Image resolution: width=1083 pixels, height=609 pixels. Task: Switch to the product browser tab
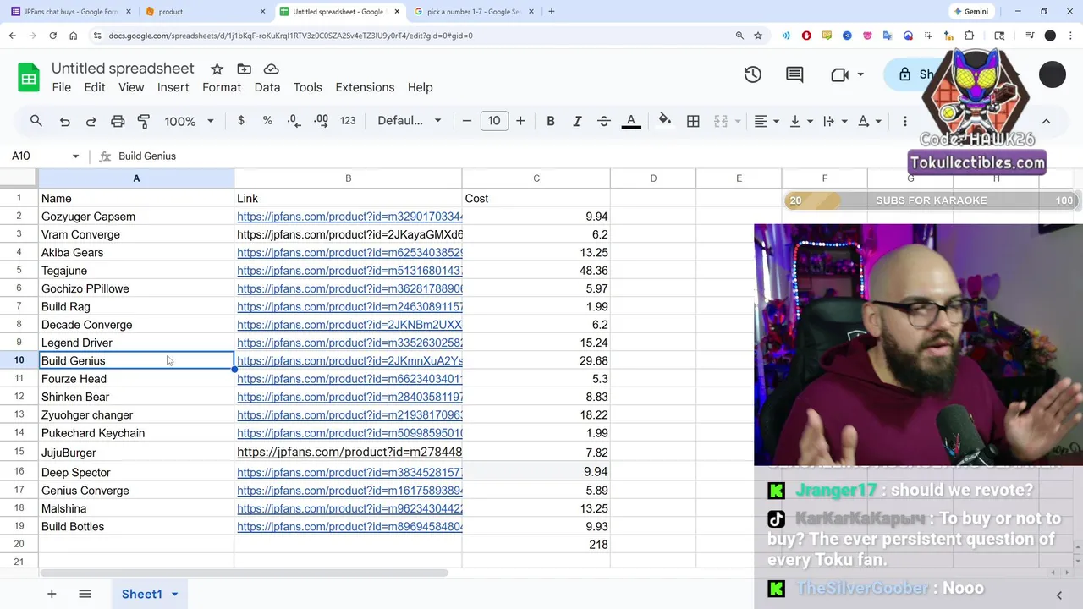point(203,12)
